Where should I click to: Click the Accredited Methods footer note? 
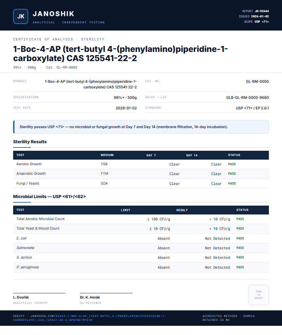click(x=229, y=318)
